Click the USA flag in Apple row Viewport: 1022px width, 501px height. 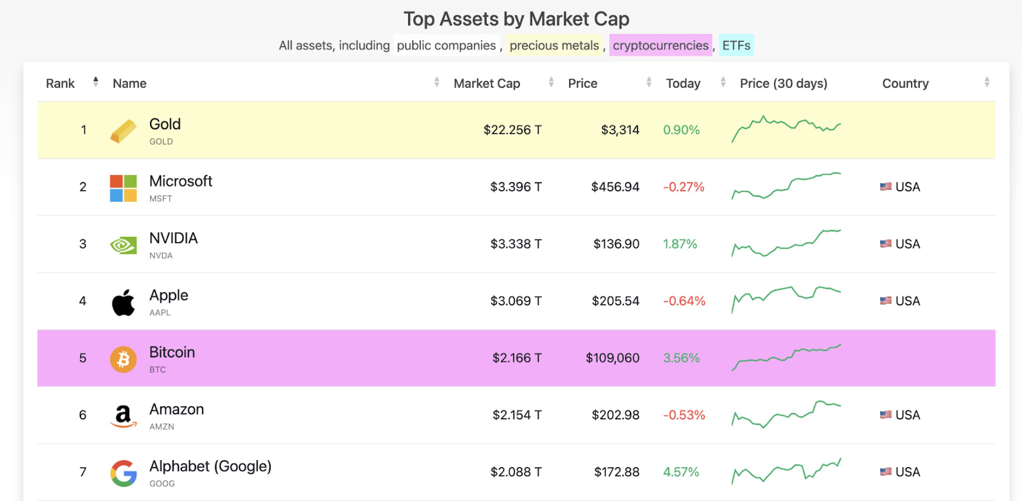tap(885, 301)
